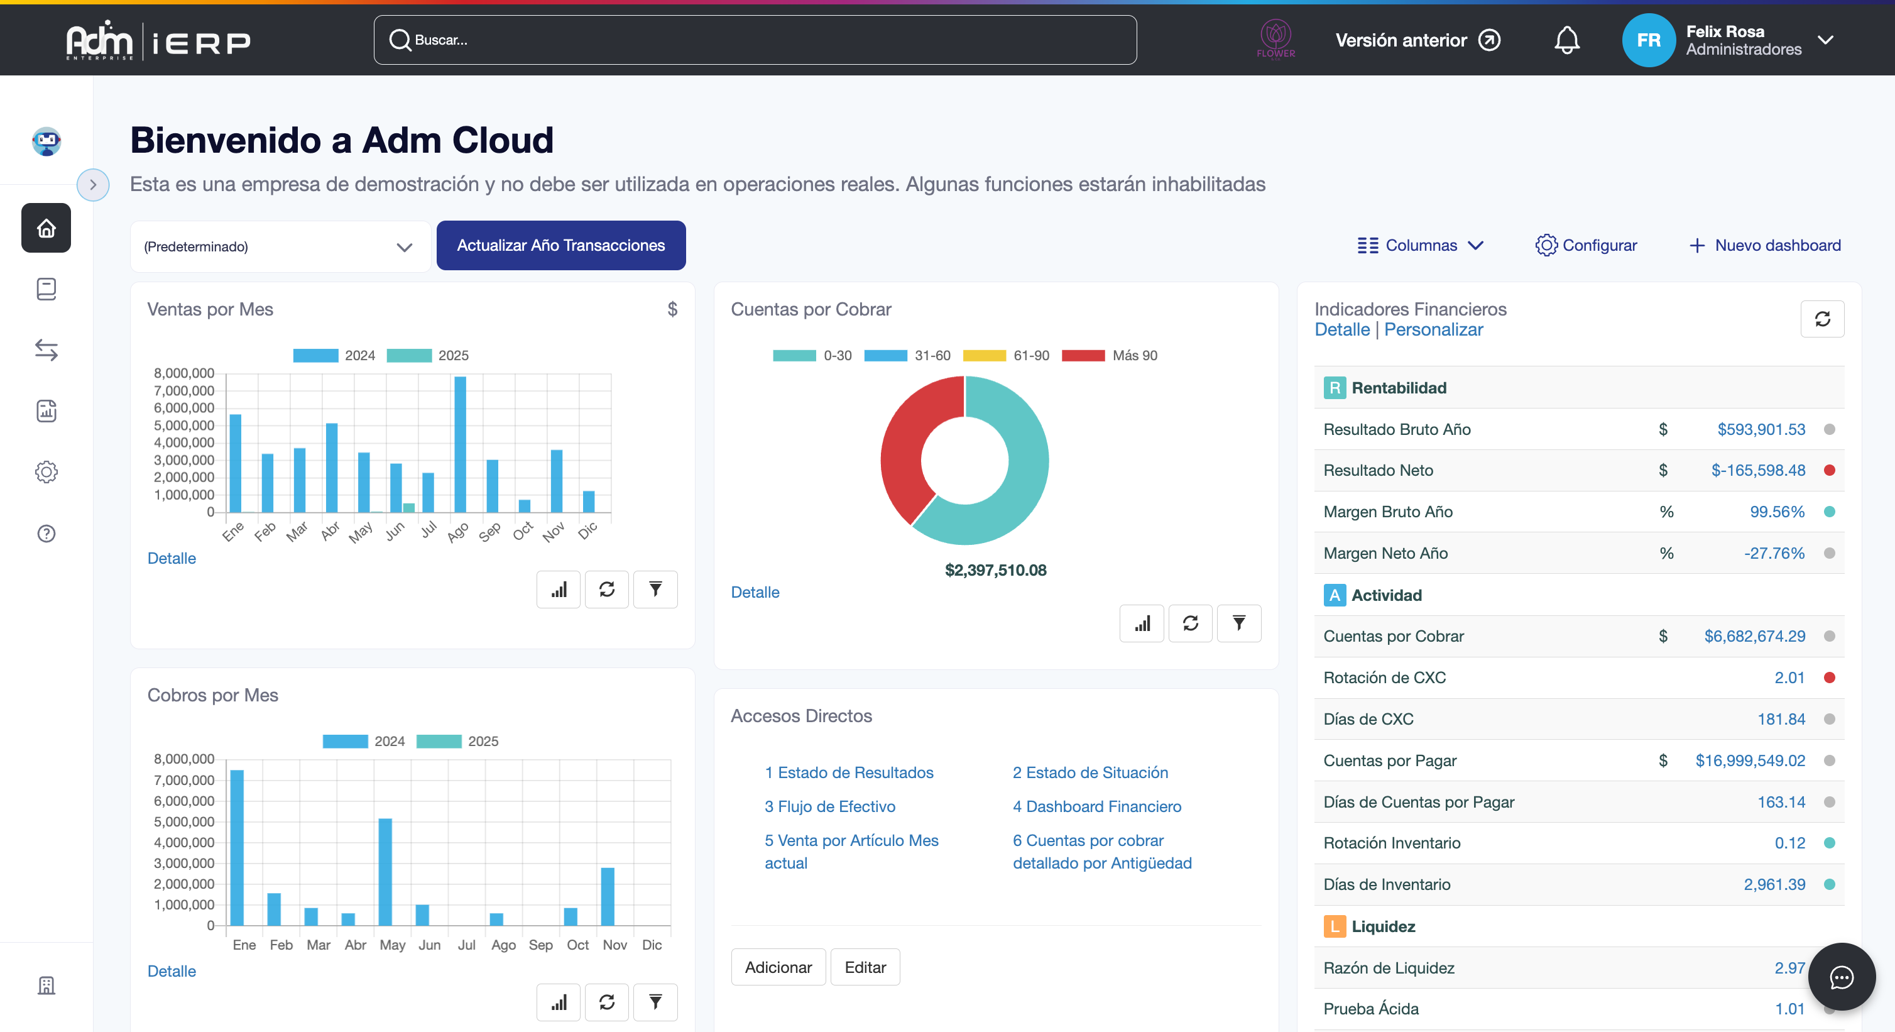The image size is (1895, 1032).
Task: Expand the collapsed left sidebar with the chevron
Action: pos(93,185)
